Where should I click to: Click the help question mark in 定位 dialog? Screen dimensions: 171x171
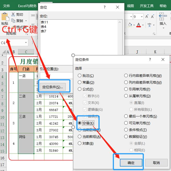[105, 7]
